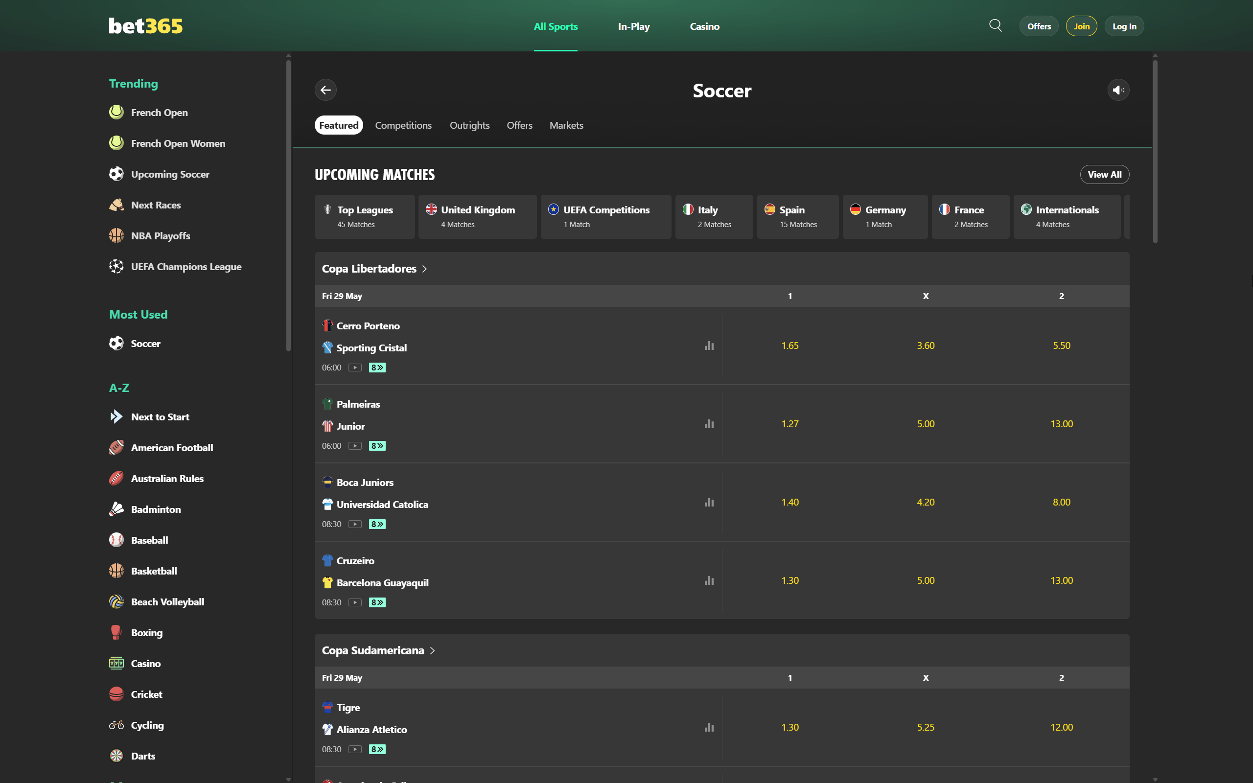The height and width of the screenshot is (783, 1253).
Task: Open French Open tennis ball icon
Action: pos(116,113)
